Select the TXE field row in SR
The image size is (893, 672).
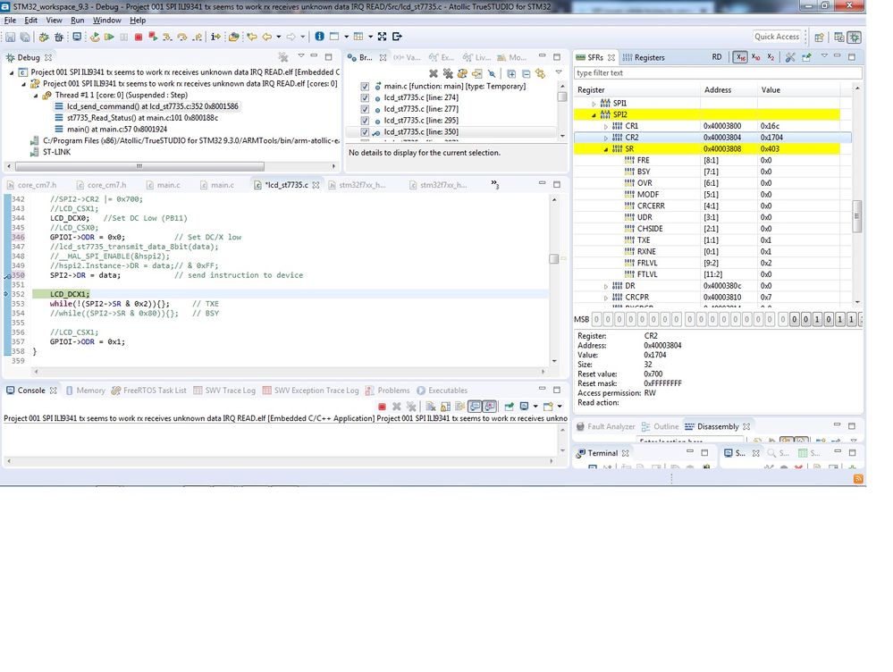706,240
